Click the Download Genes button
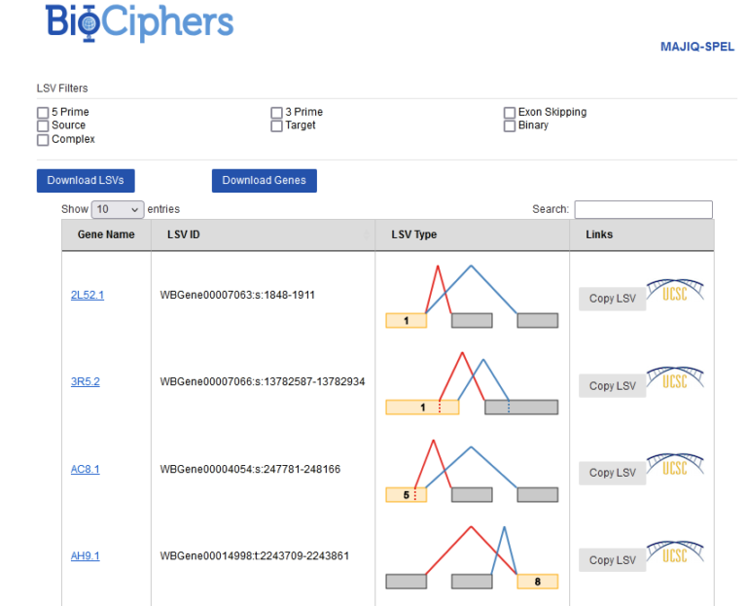 [x=264, y=180]
